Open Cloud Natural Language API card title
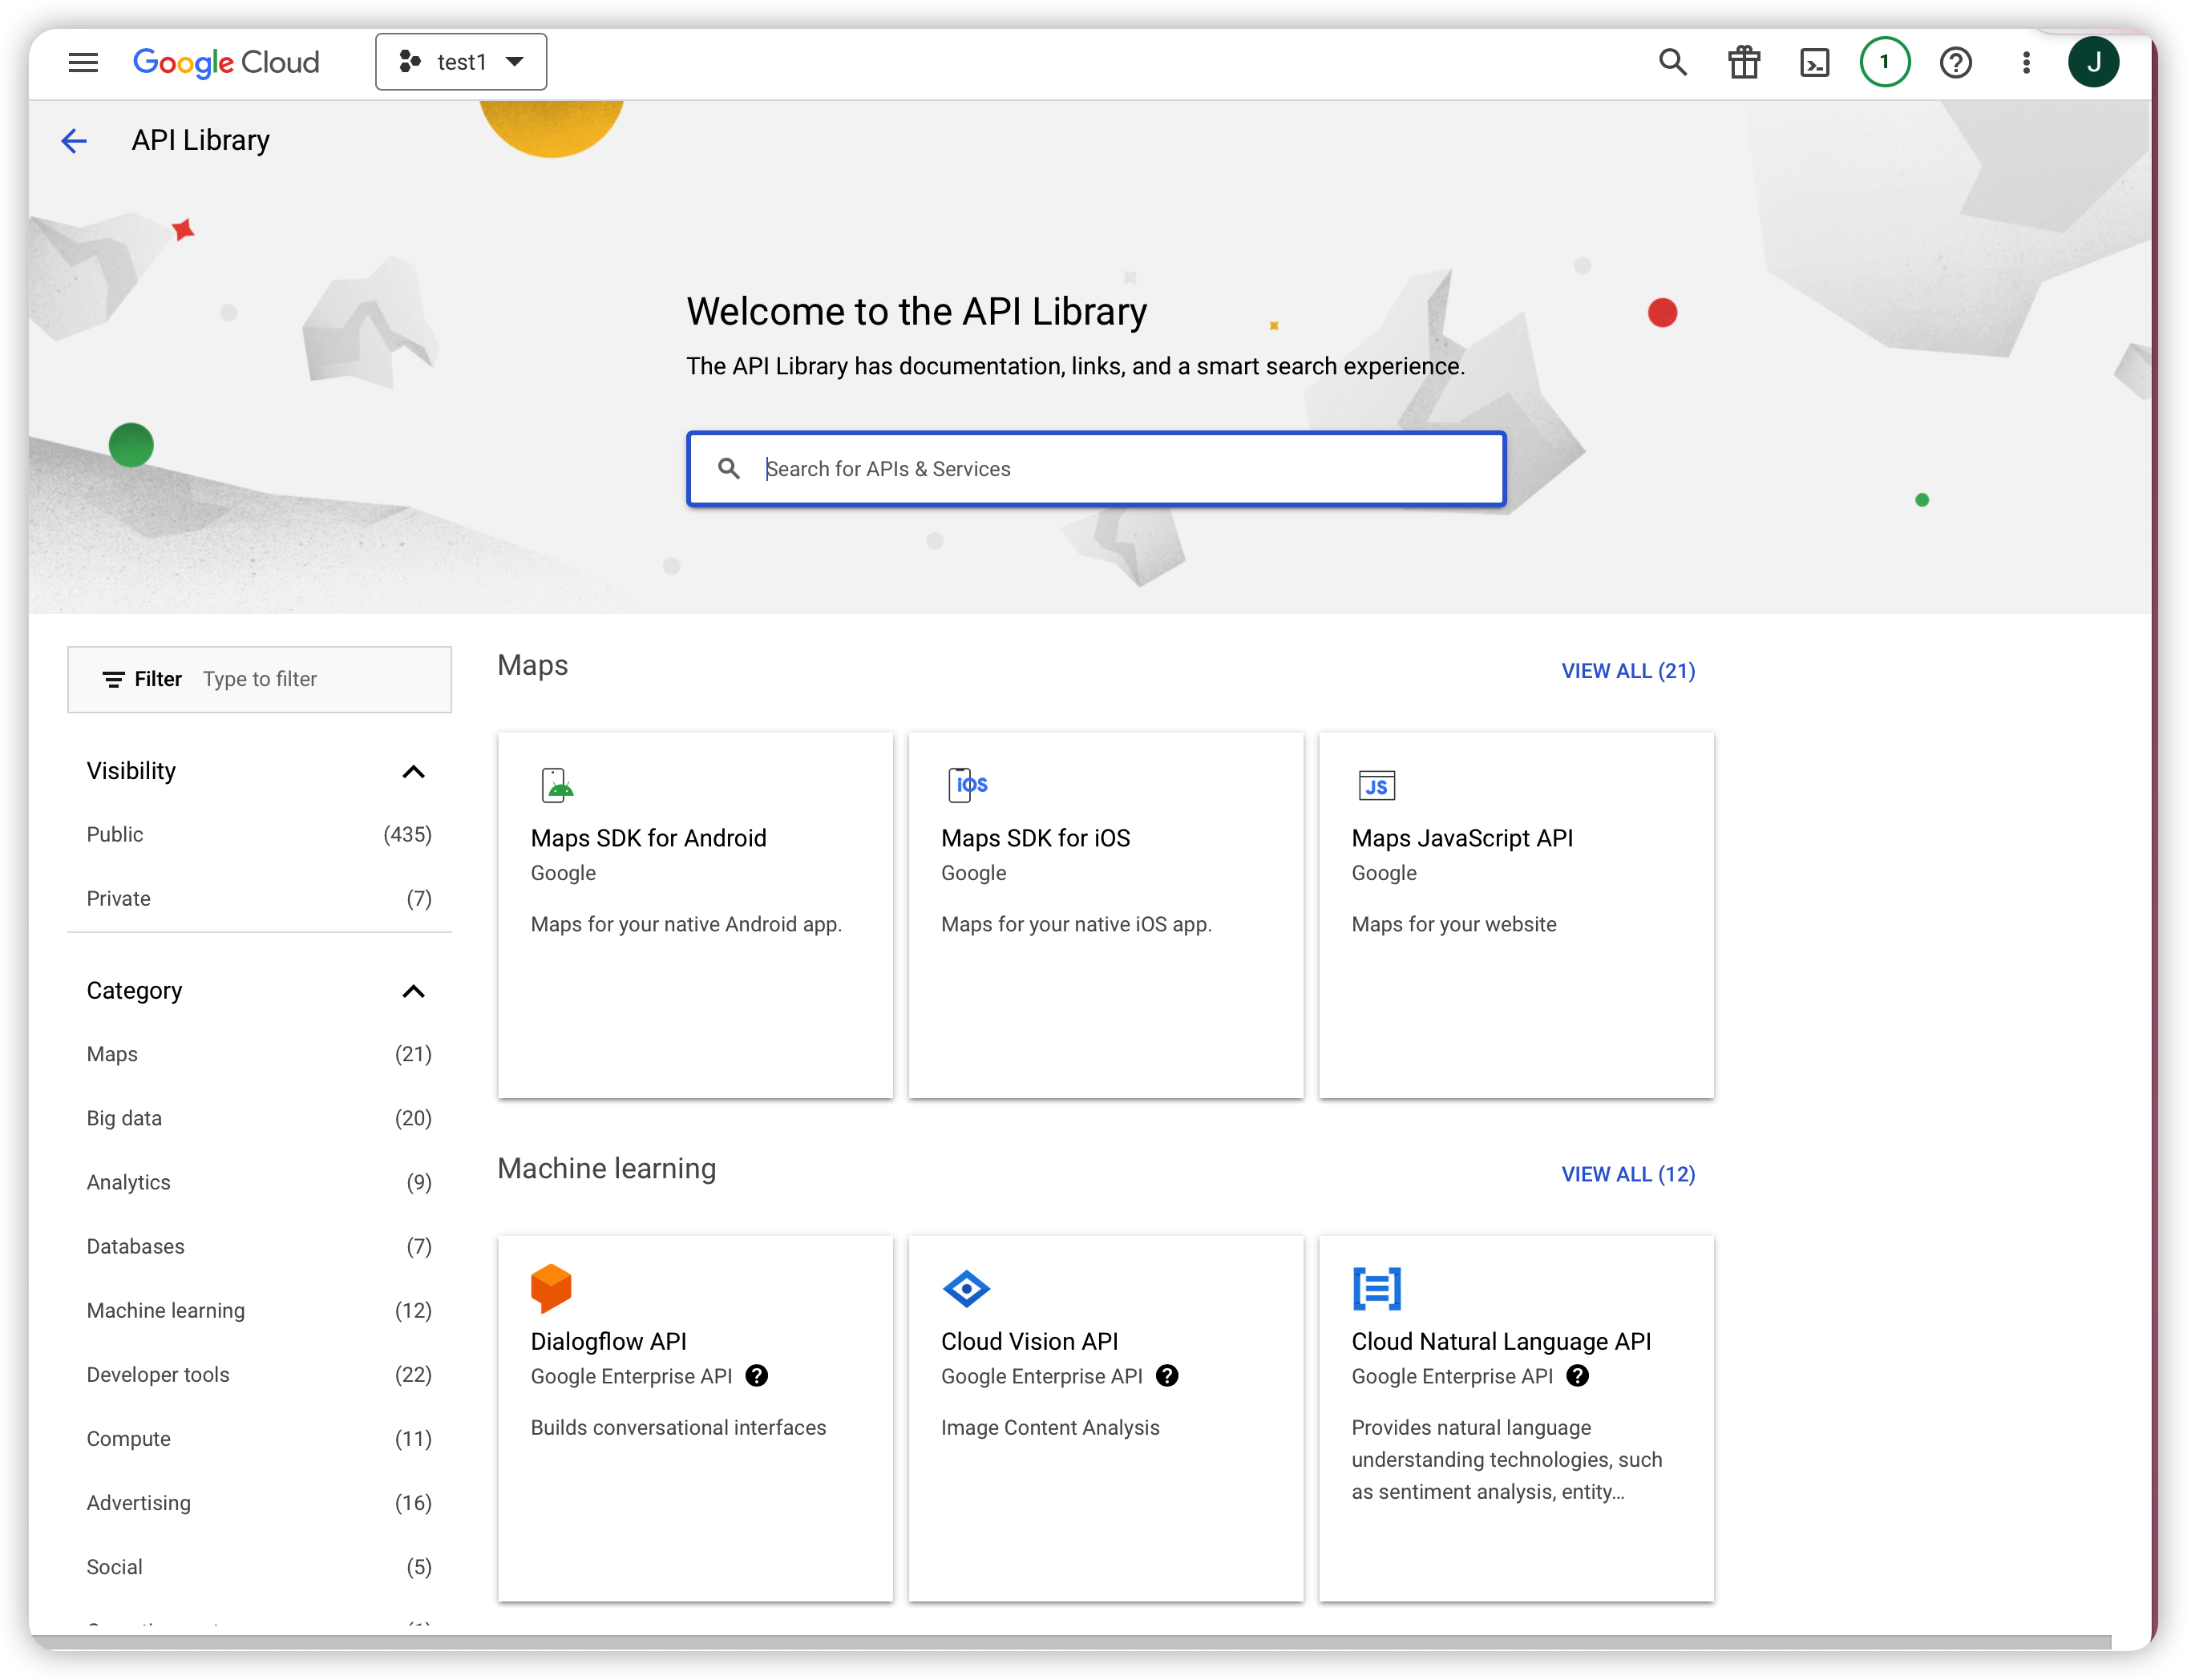This screenshot has width=2187, height=1680. (x=1501, y=1342)
